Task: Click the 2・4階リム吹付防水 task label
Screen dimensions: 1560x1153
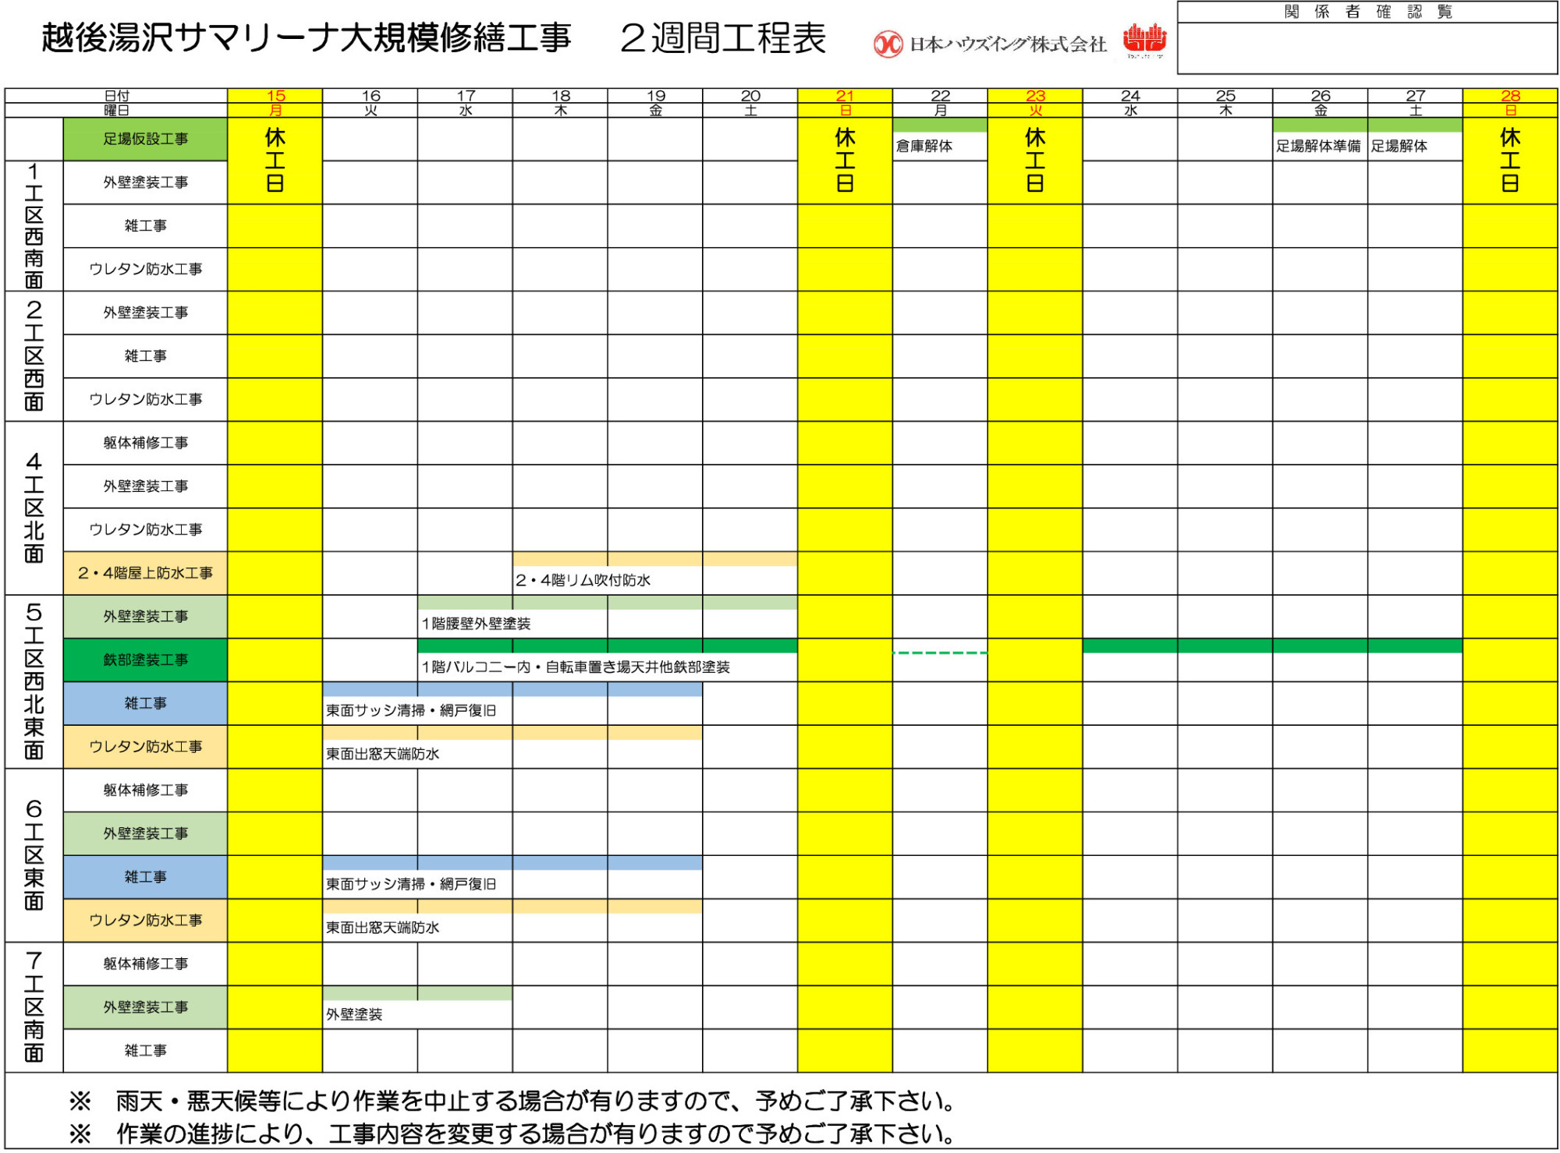Action: tap(583, 580)
